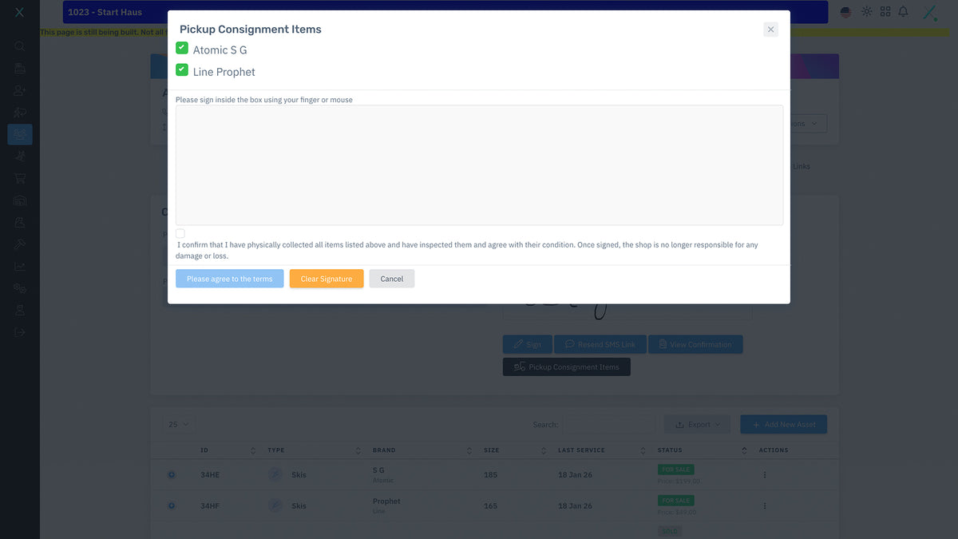
Task: Tick the pickup confirmation terms checkbox
Action: click(180, 234)
